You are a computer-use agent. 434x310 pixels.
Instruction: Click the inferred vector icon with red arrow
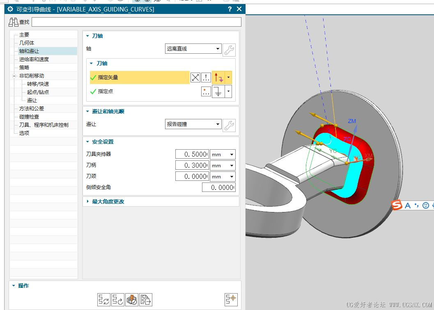pos(218,78)
